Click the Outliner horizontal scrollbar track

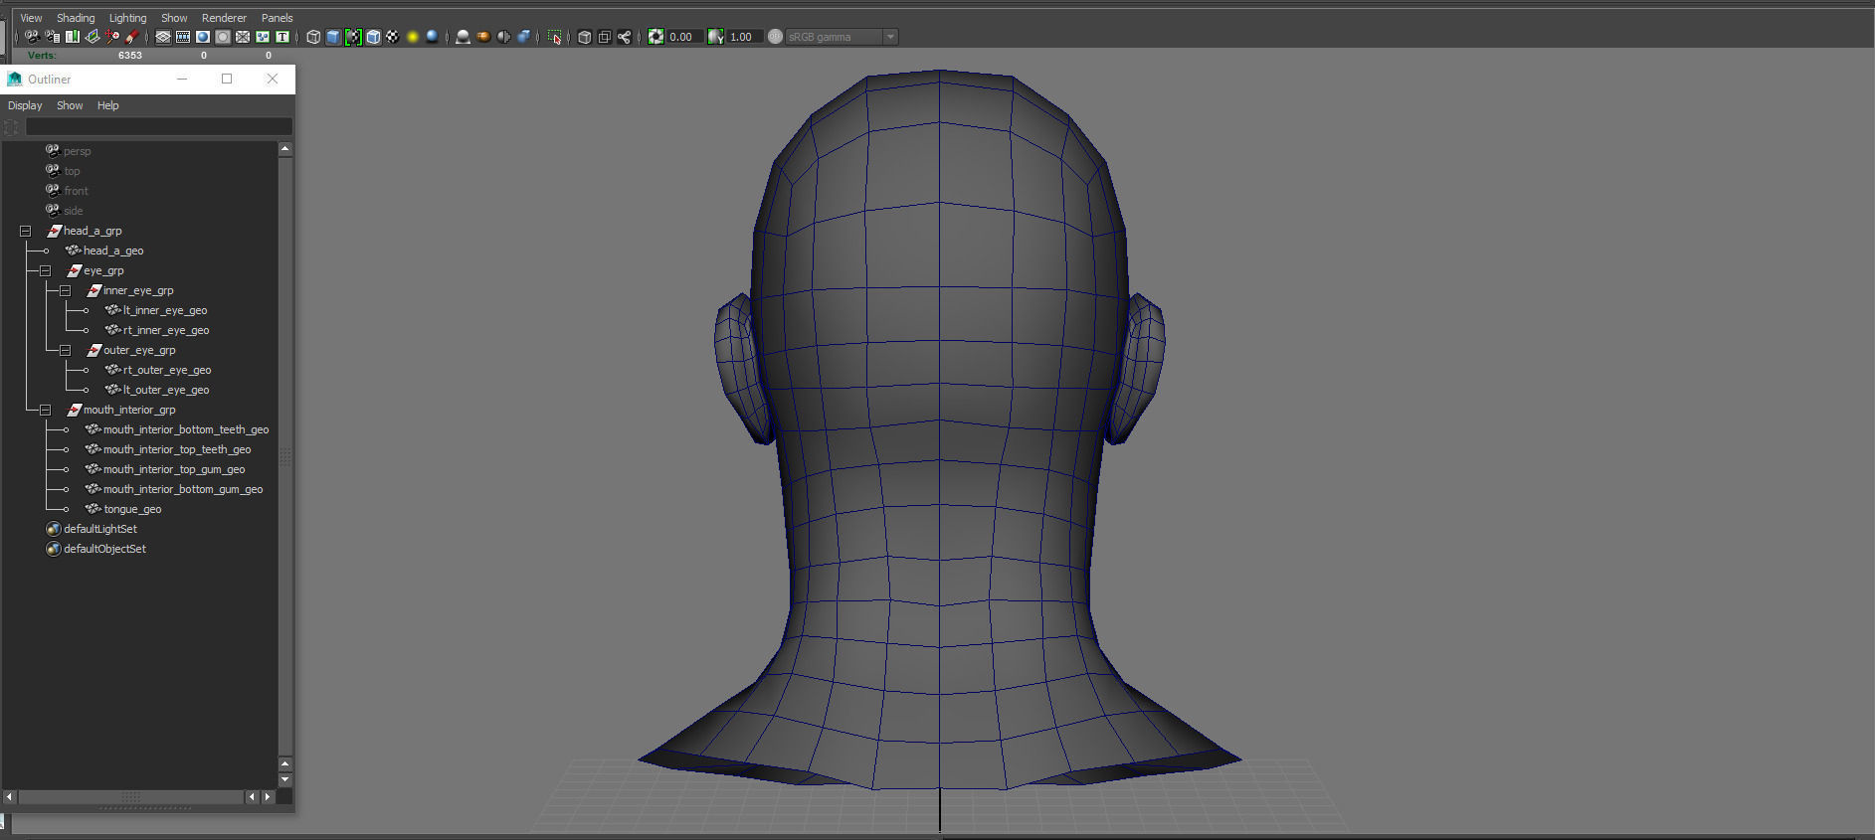coord(130,797)
